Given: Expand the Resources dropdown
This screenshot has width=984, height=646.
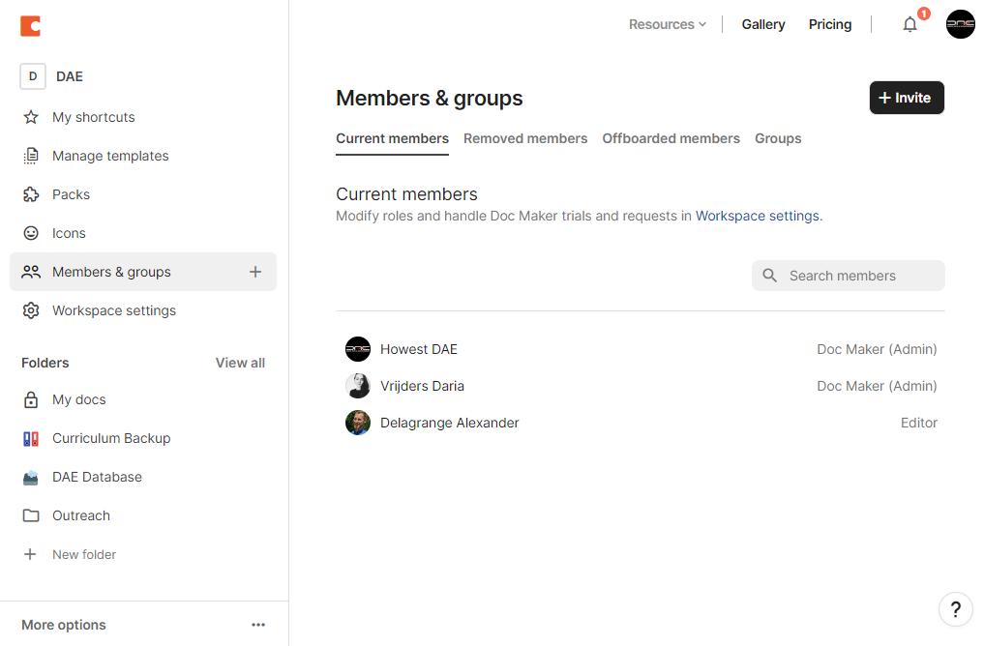Looking at the screenshot, I should point(667,24).
